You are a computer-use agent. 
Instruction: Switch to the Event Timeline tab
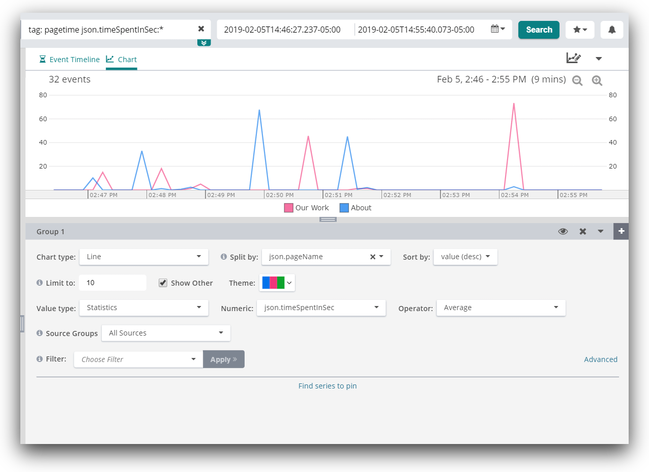point(70,60)
